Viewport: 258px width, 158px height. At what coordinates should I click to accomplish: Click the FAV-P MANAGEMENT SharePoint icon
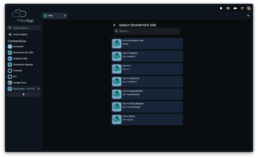(117, 94)
